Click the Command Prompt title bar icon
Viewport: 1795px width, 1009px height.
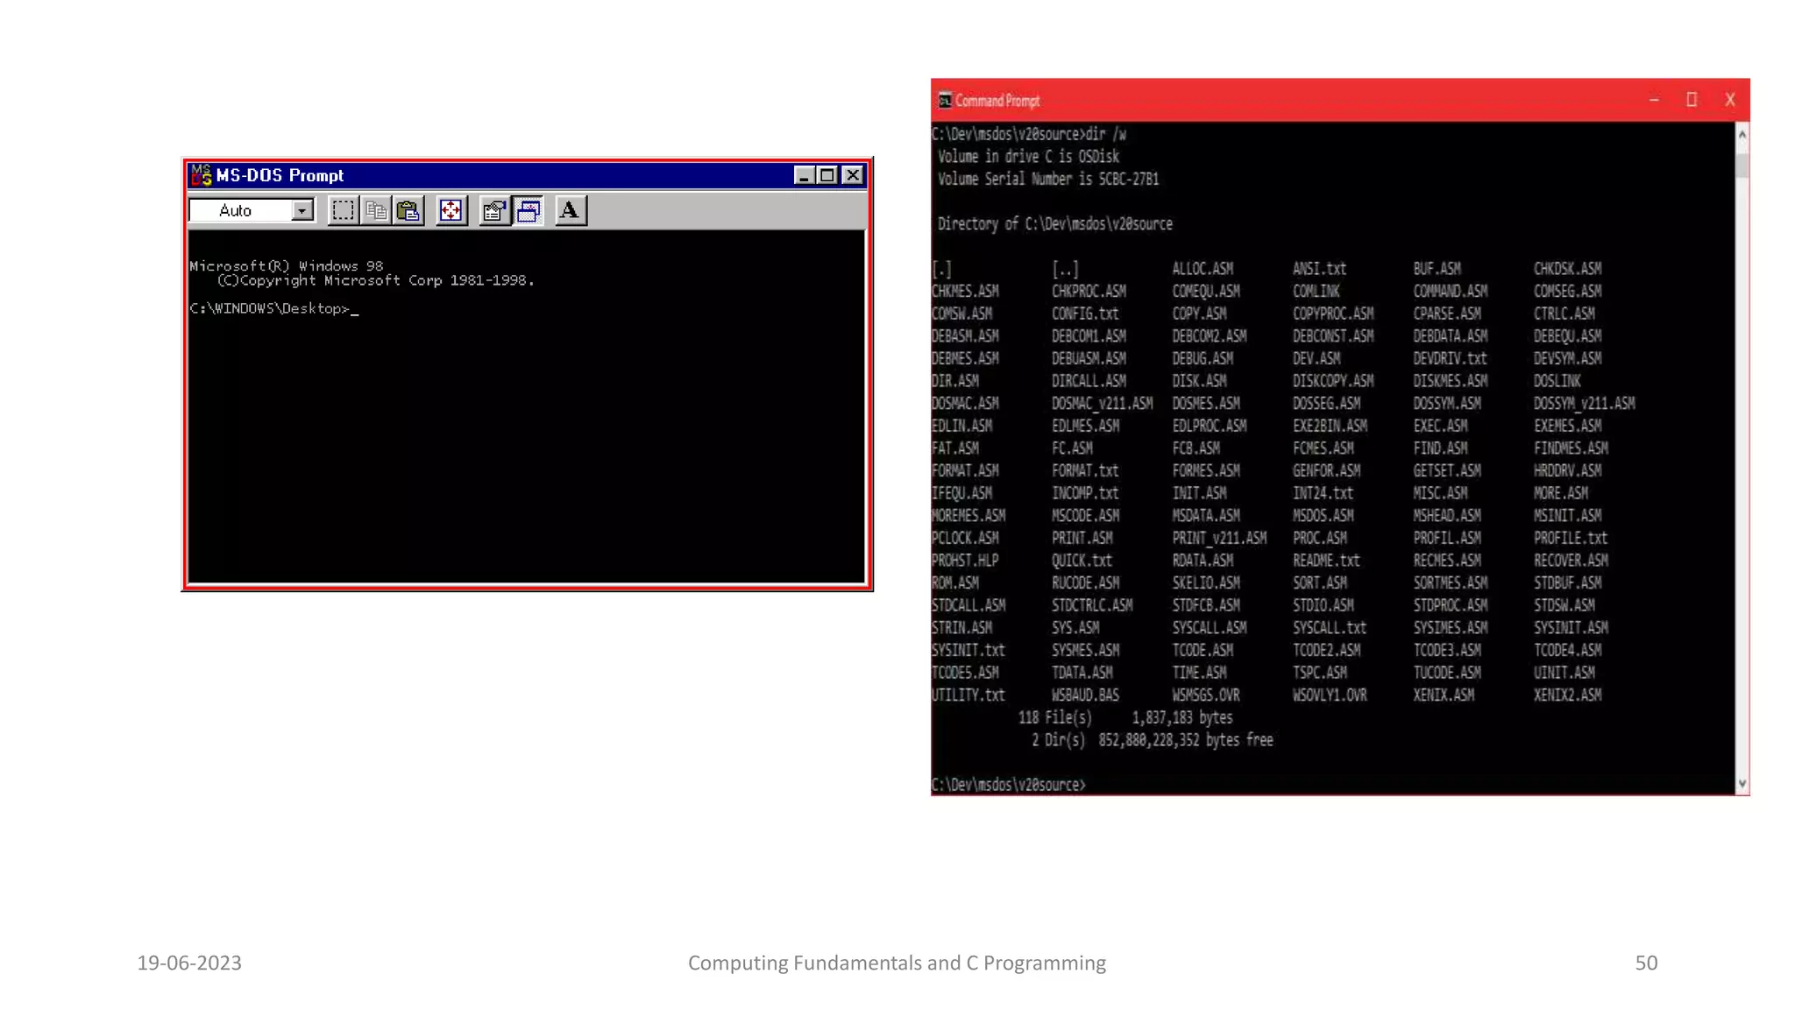click(945, 101)
